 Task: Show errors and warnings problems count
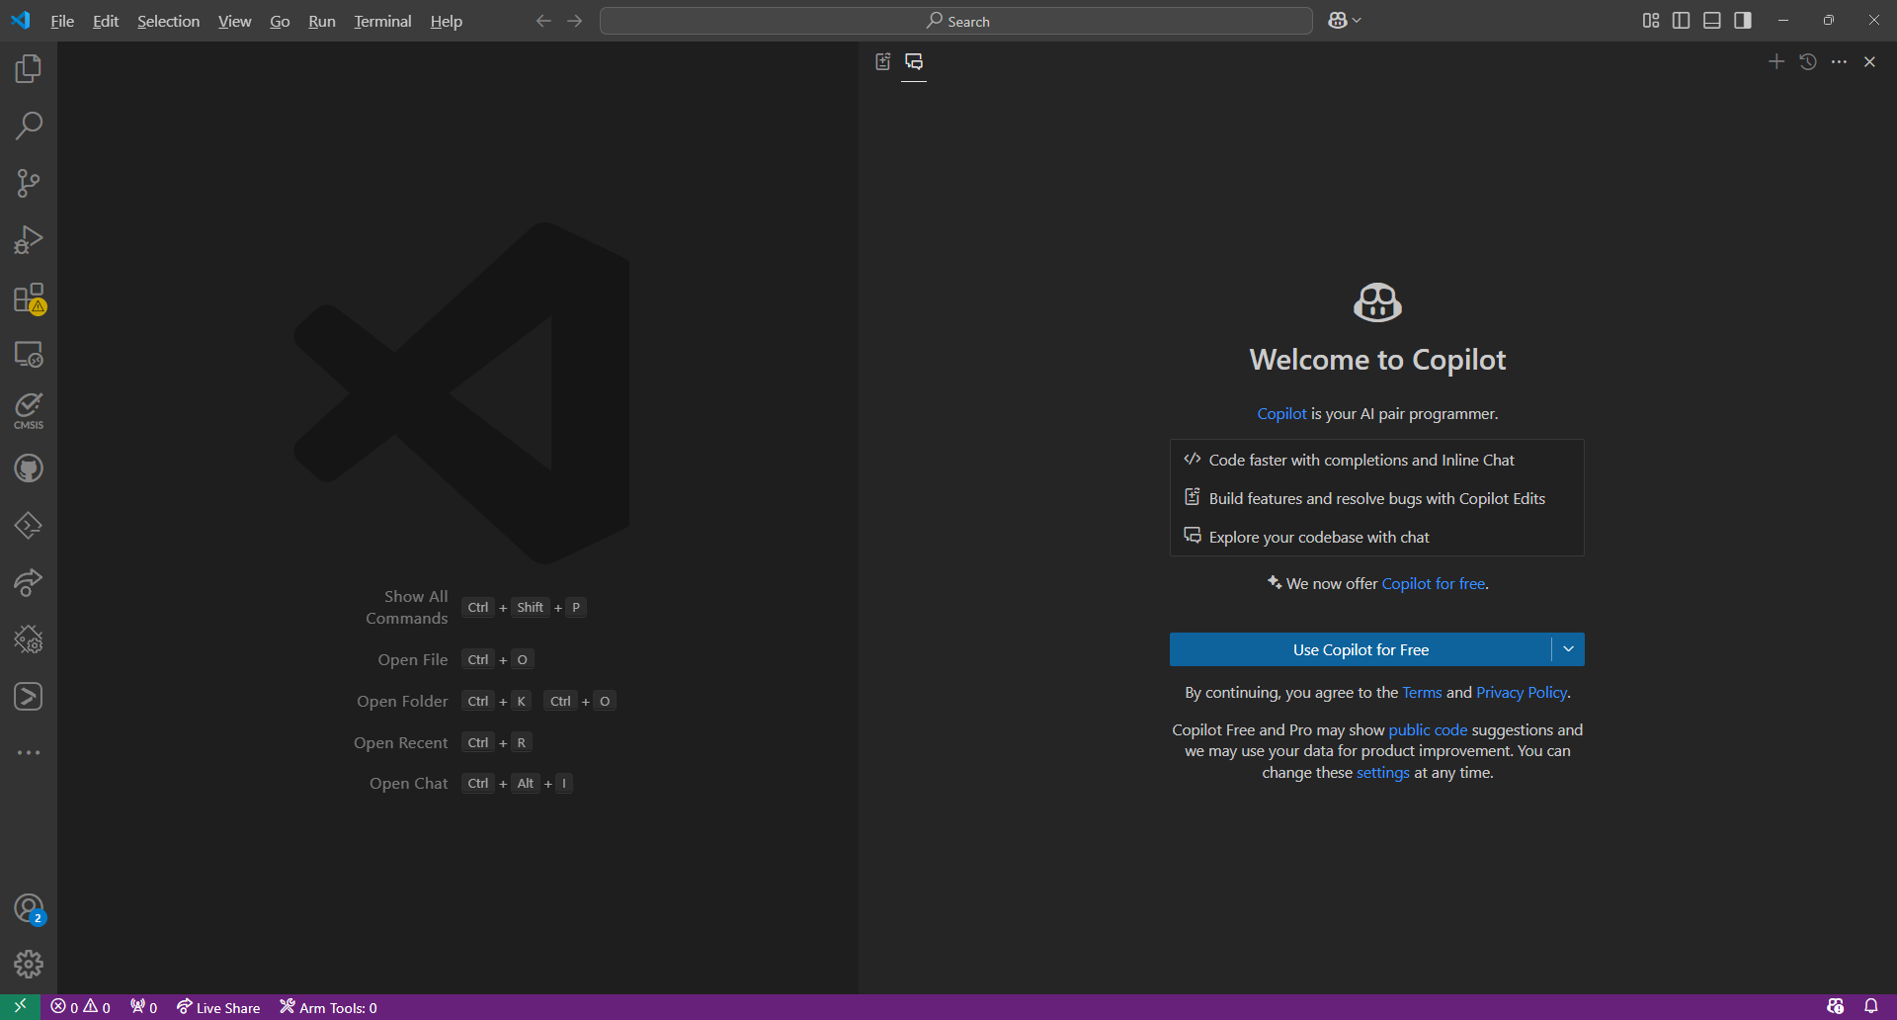[80, 1007]
